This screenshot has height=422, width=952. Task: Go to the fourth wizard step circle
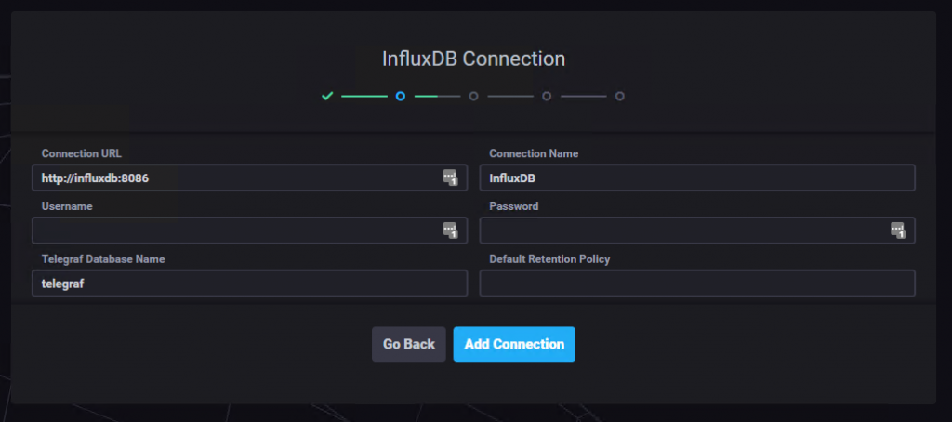pyautogui.click(x=547, y=96)
